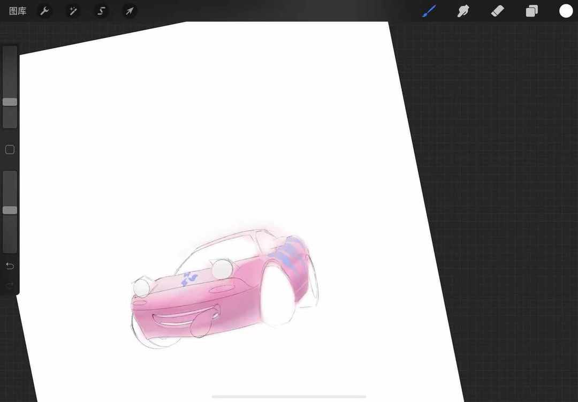The width and height of the screenshot is (578, 402).
Task: Click the brush opacity slider handle
Action: click(x=10, y=210)
